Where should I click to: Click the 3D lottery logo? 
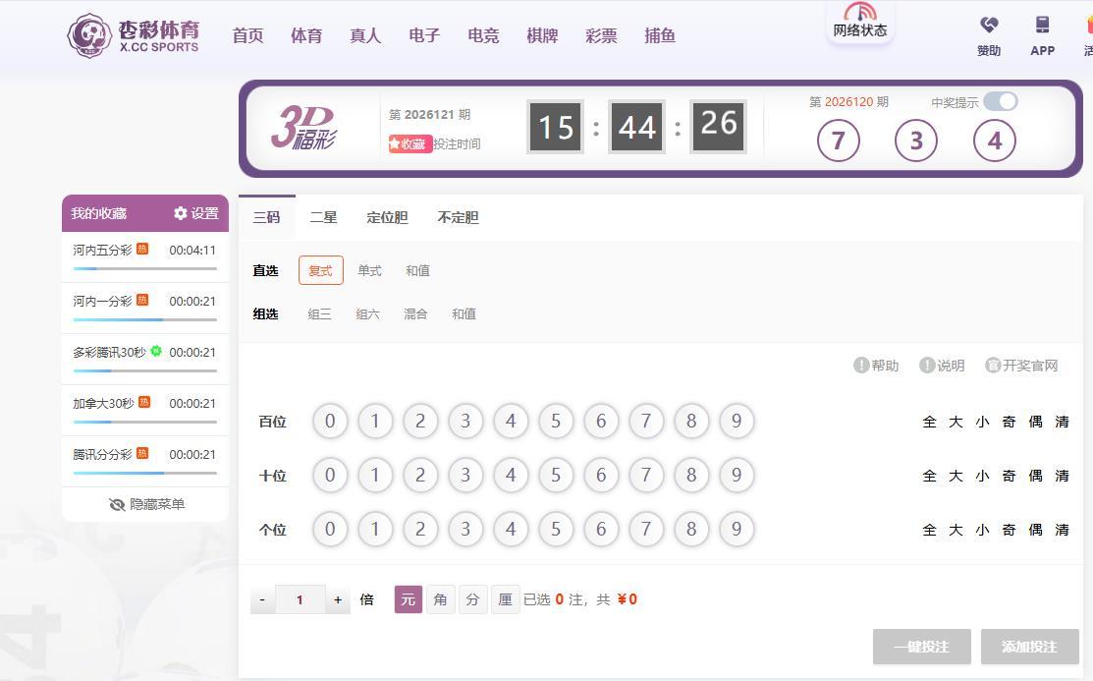point(303,128)
